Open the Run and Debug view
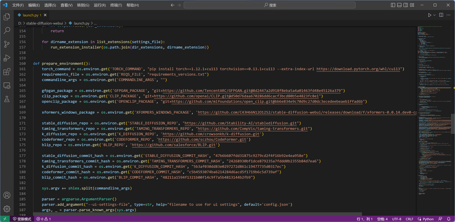Image resolution: width=455 pixels, height=222 pixels. click(6, 58)
